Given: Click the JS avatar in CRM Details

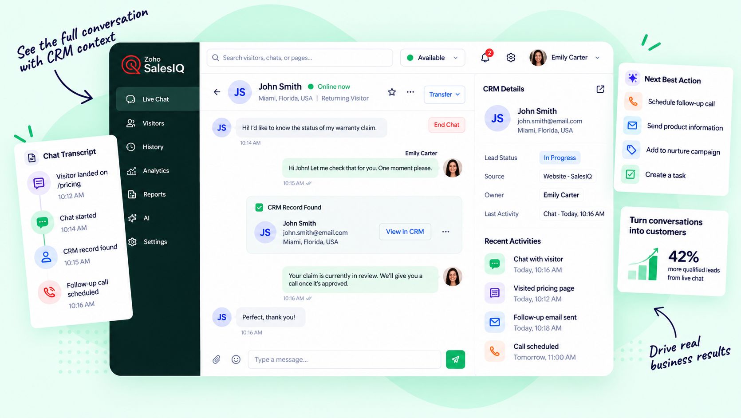Looking at the screenshot, I should (x=497, y=118).
